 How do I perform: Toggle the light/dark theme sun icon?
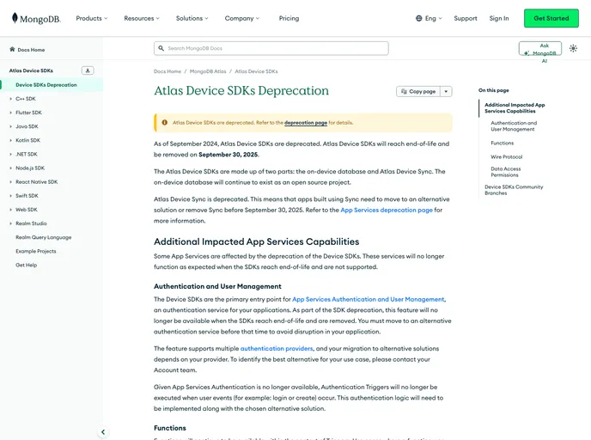573,48
